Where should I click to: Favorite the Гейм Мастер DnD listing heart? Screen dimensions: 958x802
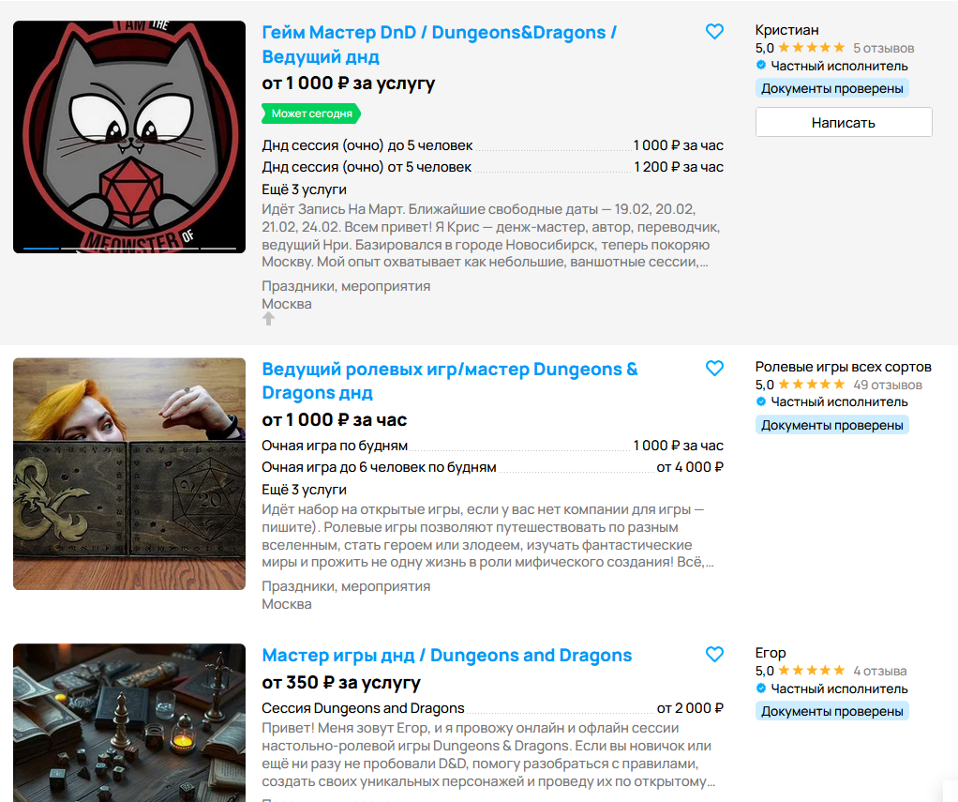(714, 31)
